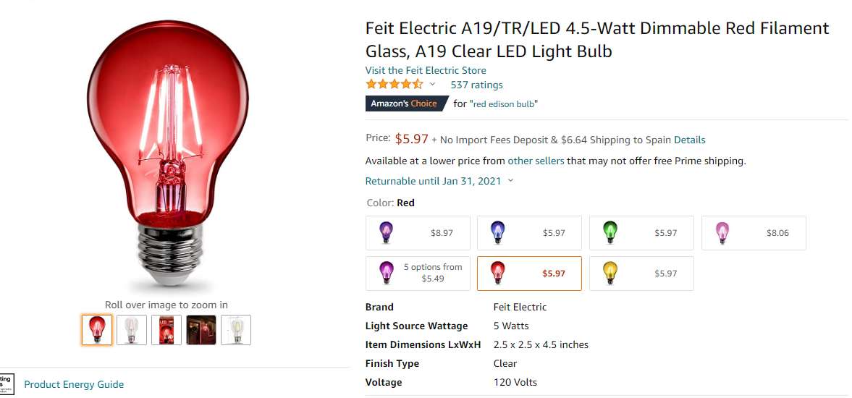Select the pink bulb priced $8.06

[x=753, y=233]
